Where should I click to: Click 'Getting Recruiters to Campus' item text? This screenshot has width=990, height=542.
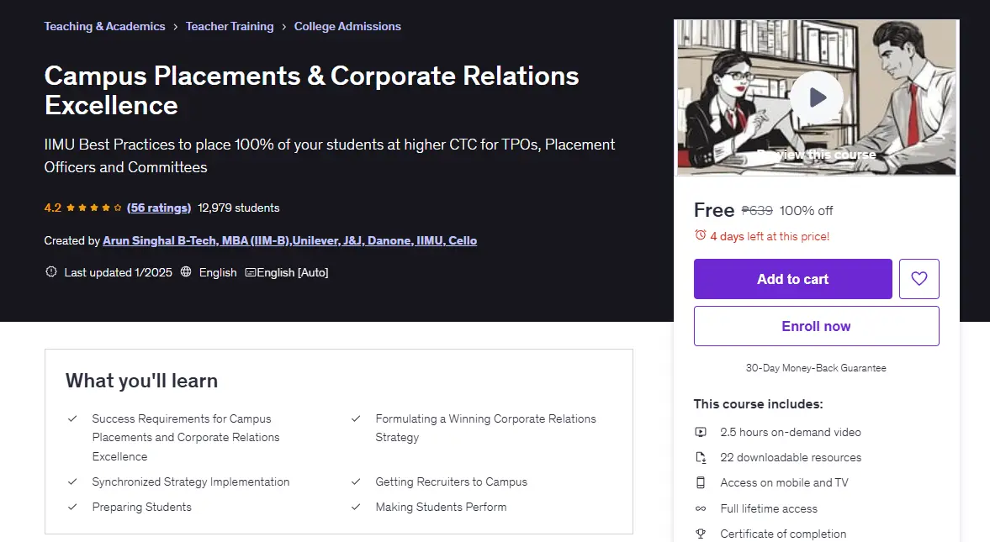452,482
